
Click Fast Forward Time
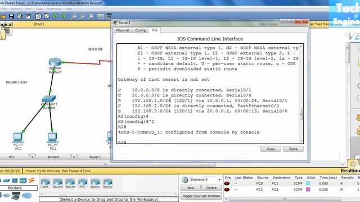[x=76, y=171]
